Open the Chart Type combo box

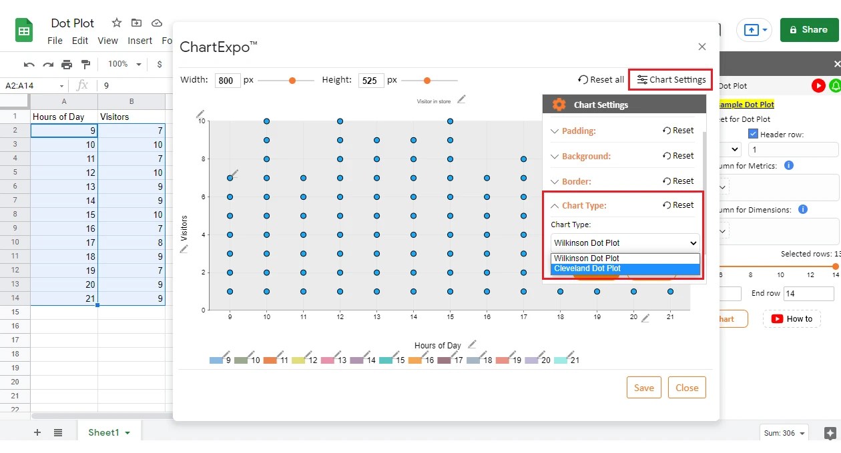(x=625, y=243)
